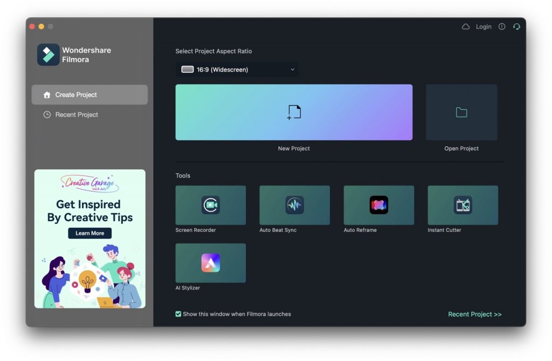
Task: Click the exclamation info icon
Action: coord(502,27)
